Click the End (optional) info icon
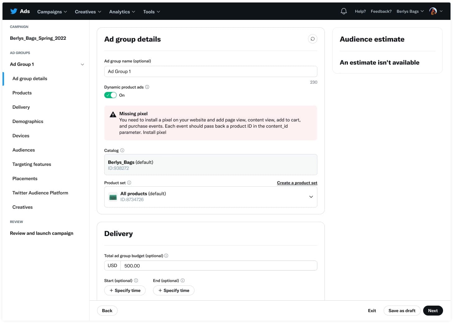Screen dimensions: 453x323 [x=182, y=280]
